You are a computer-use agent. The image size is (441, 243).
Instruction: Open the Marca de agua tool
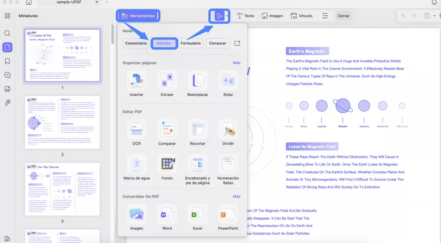[x=137, y=168]
